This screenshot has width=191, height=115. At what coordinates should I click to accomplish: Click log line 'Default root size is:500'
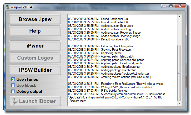tap(99, 39)
